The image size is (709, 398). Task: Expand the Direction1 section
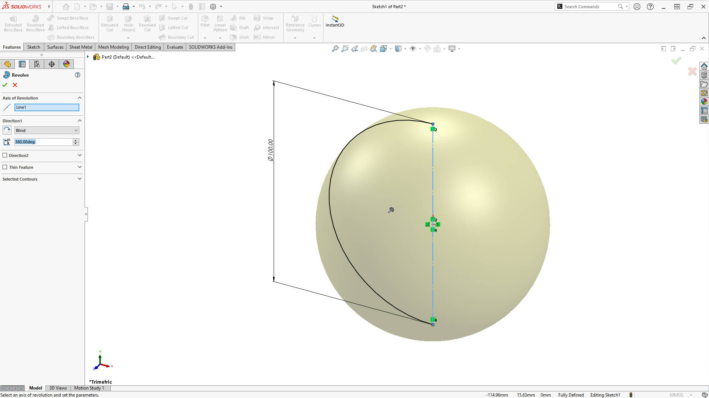coord(79,121)
